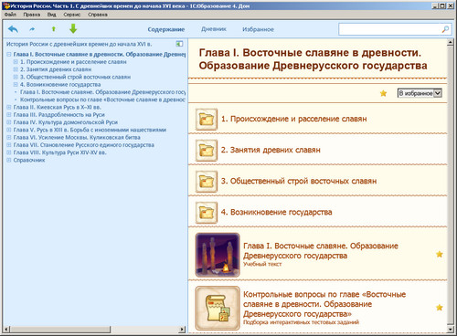Click the large green down arrow
This screenshot has height=336, width=457.
[x=73, y=28]
